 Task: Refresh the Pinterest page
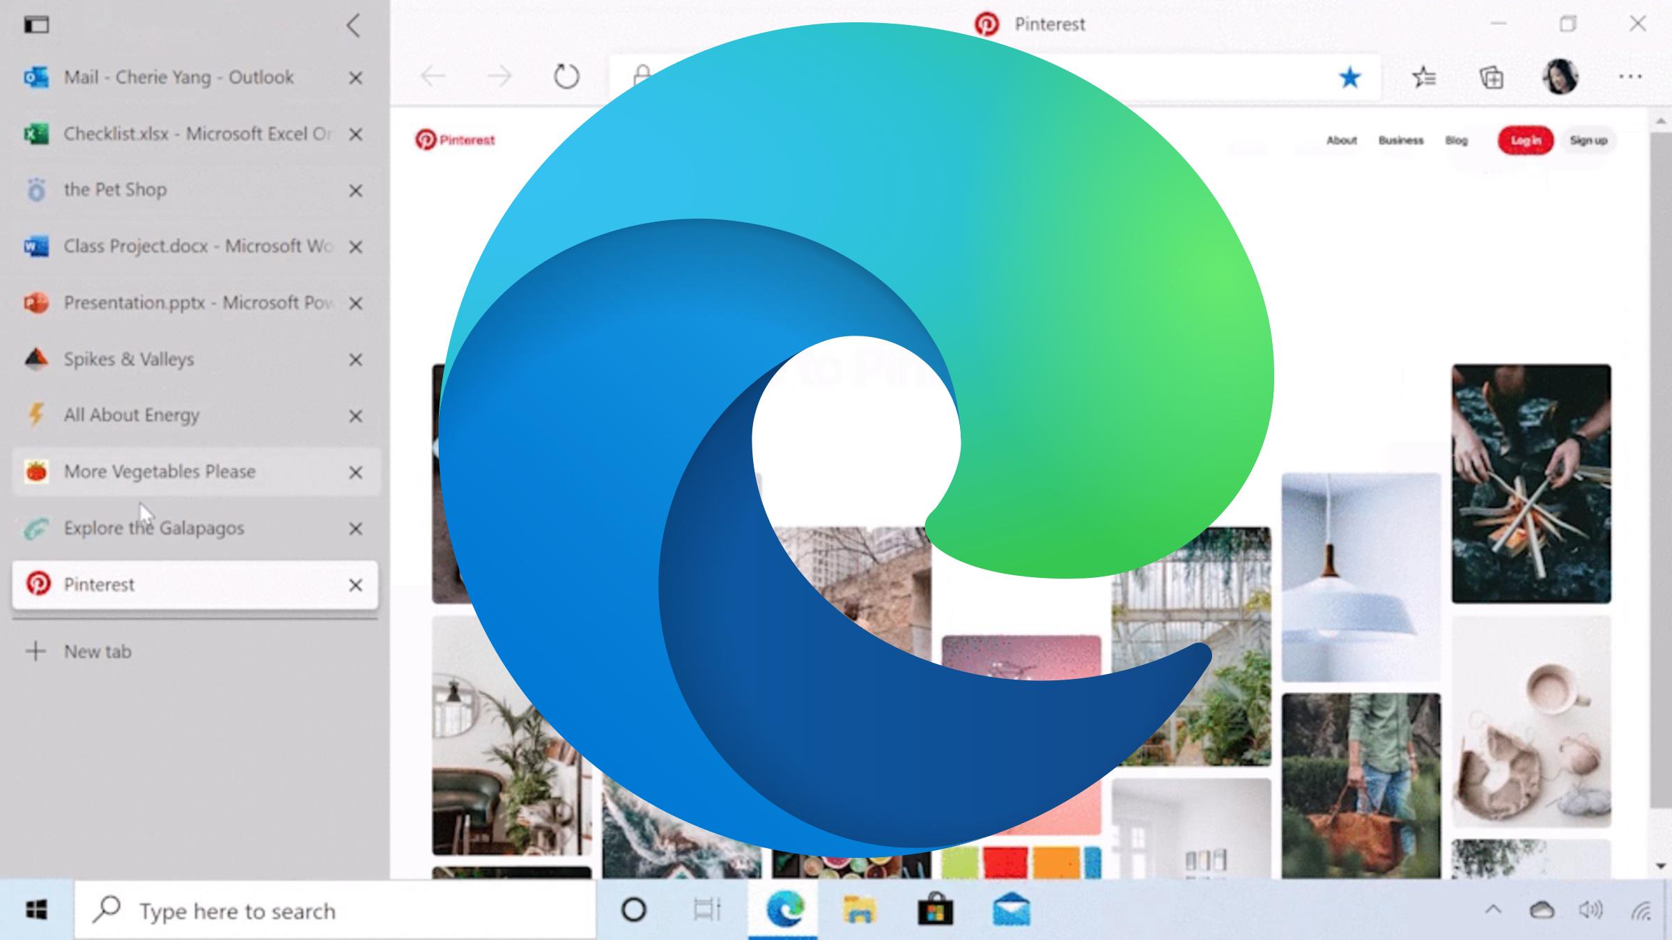(566, 77)
